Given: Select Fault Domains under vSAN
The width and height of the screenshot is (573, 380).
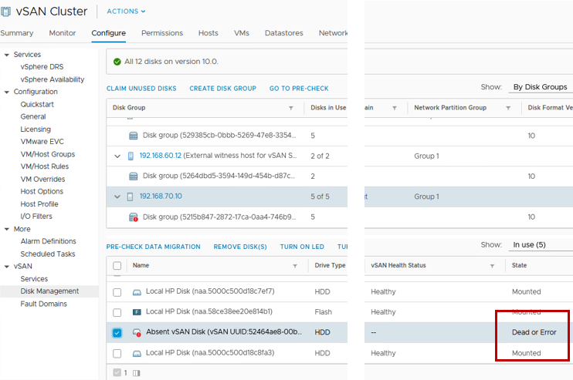Looking at the screenshot, I should 44,304.
